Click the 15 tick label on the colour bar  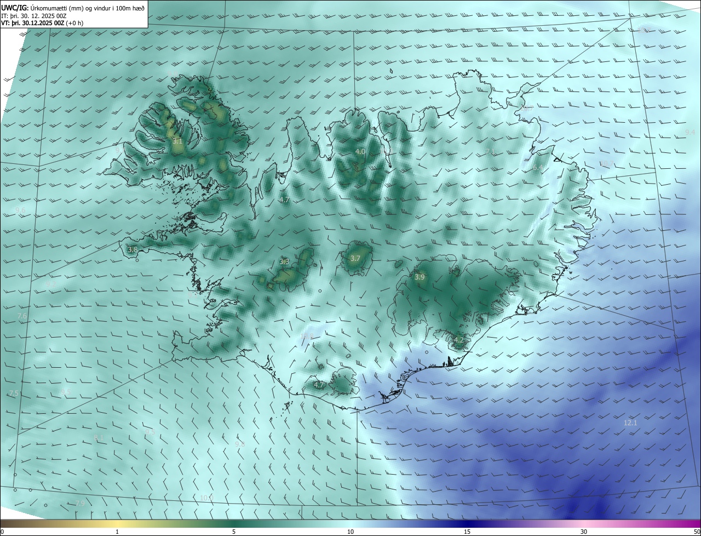(467, 532)
